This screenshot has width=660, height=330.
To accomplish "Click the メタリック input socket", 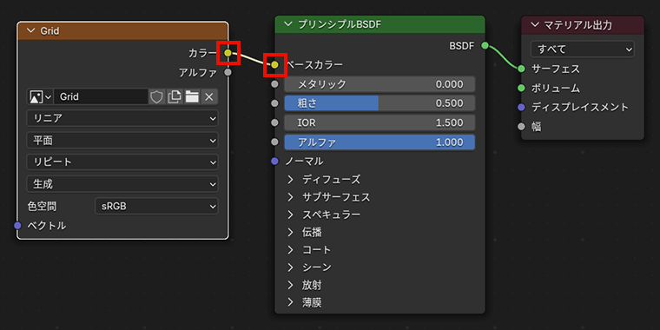I will pos(275,84).
